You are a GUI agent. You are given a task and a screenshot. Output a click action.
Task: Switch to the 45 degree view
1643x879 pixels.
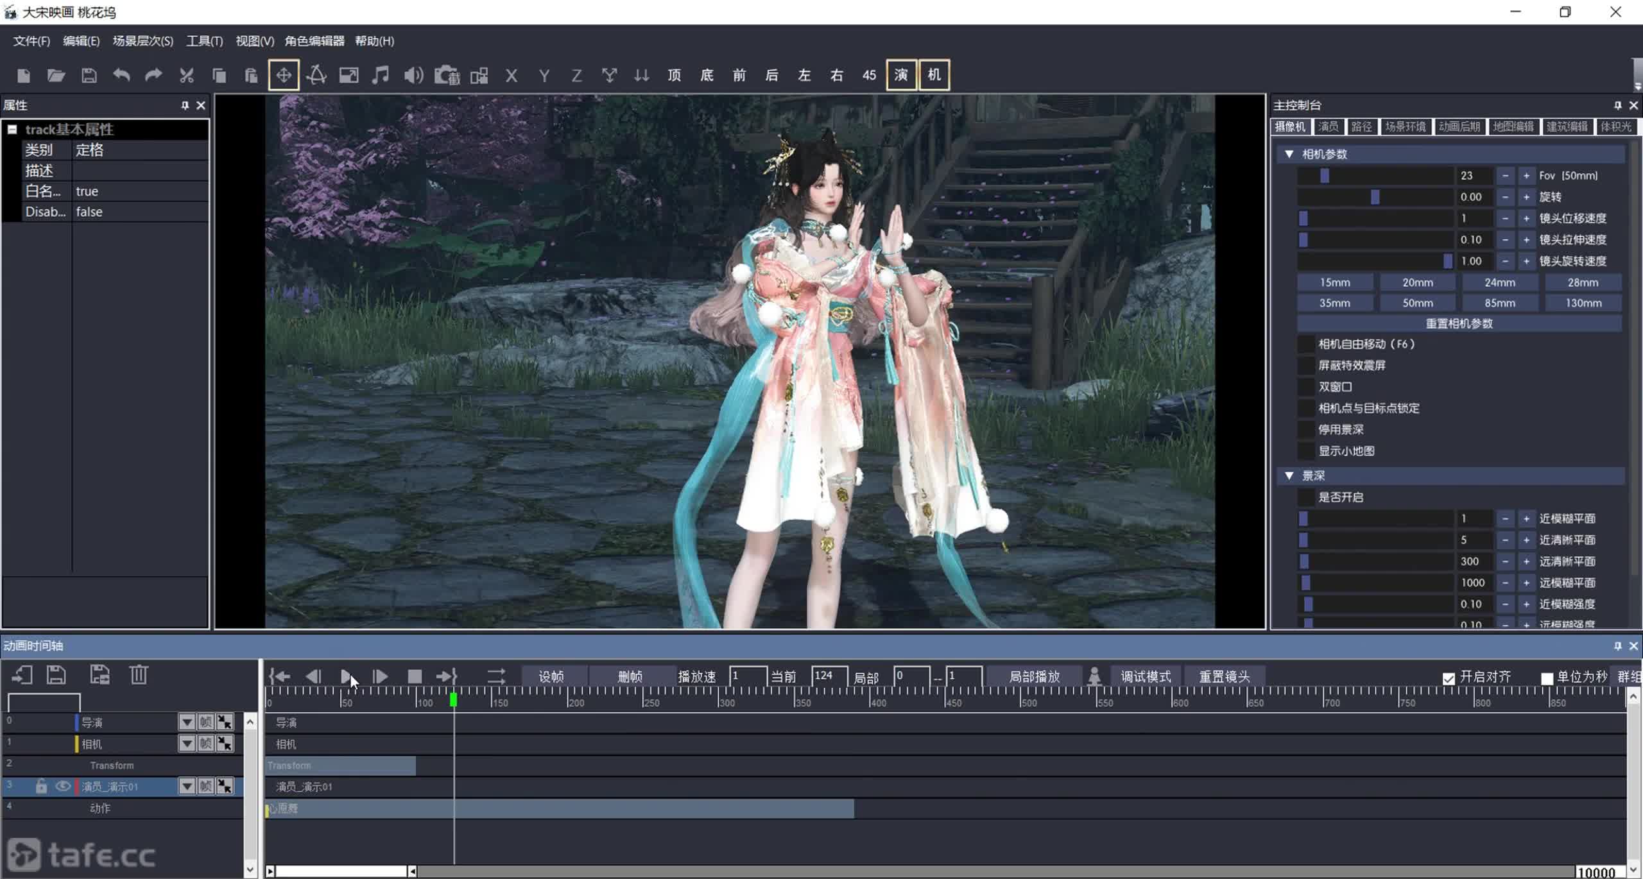point(869,76)
